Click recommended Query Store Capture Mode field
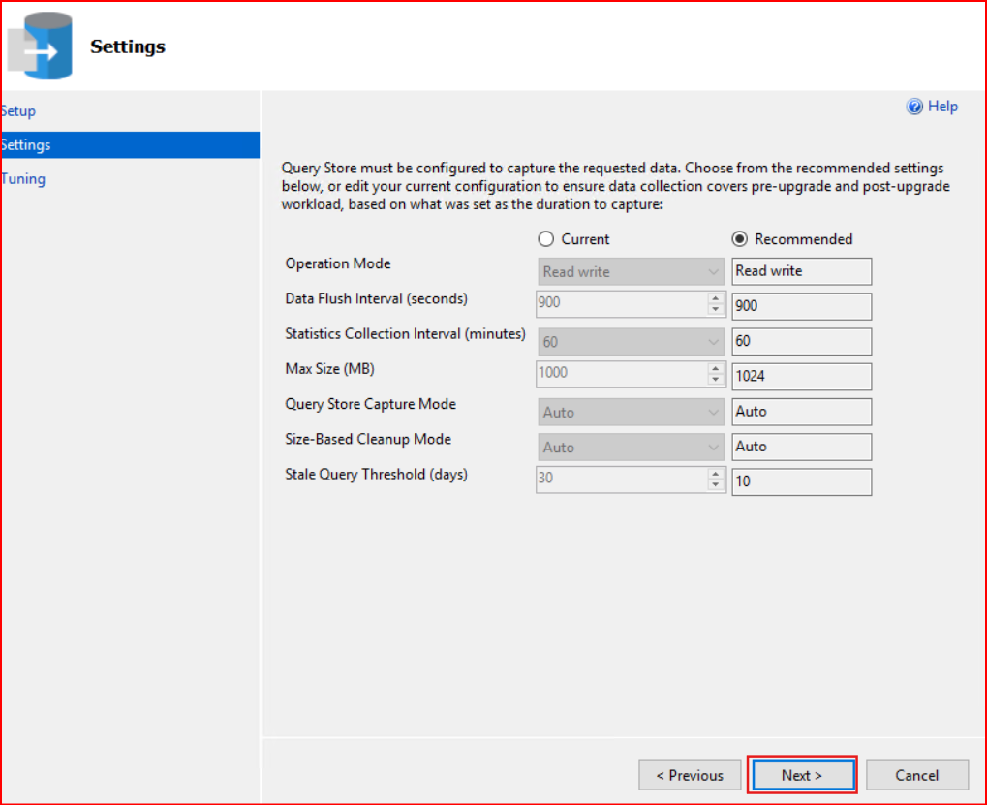The image size is (987, 805). (801, 412)
